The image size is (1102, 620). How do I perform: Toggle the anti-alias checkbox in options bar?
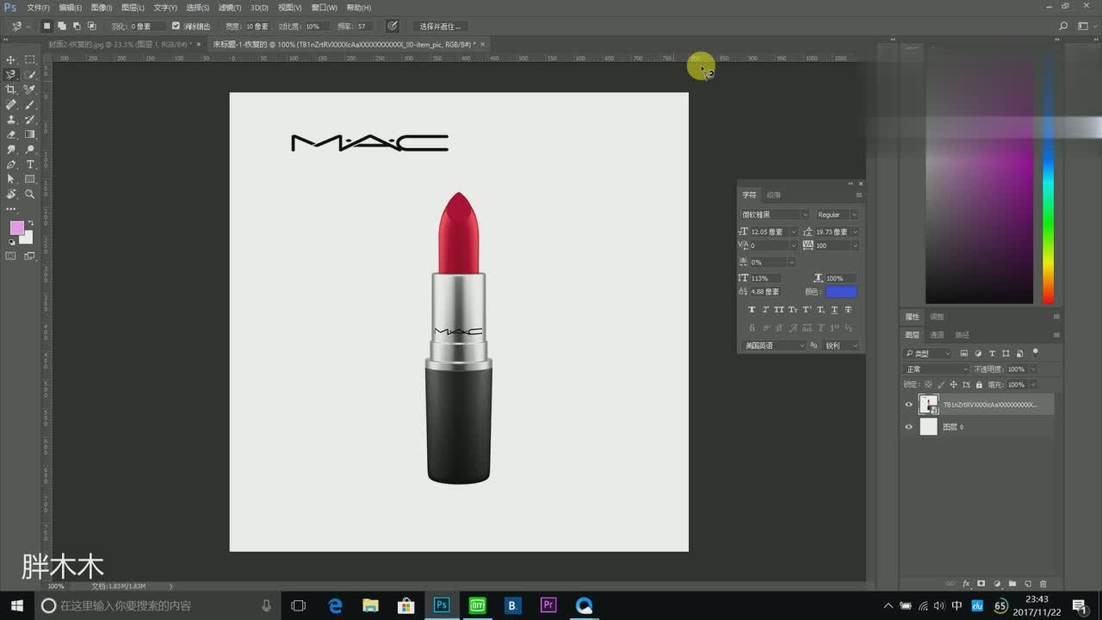[x=176, y=26]
